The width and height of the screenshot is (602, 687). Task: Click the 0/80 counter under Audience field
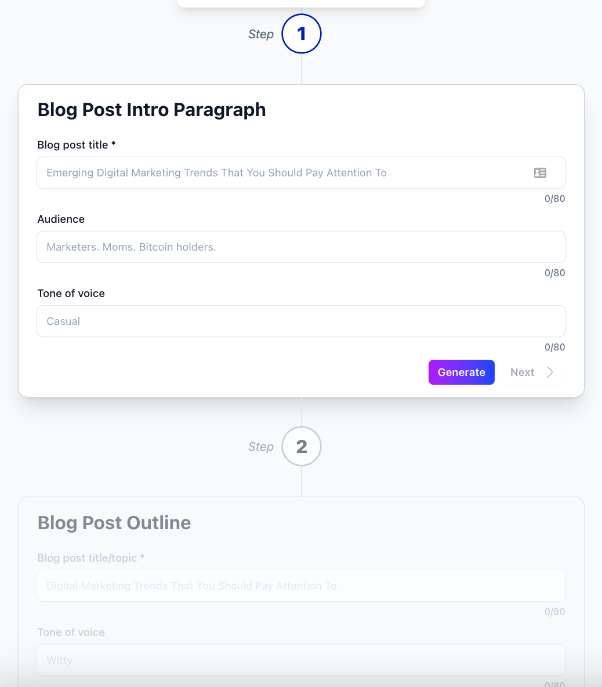554,273
